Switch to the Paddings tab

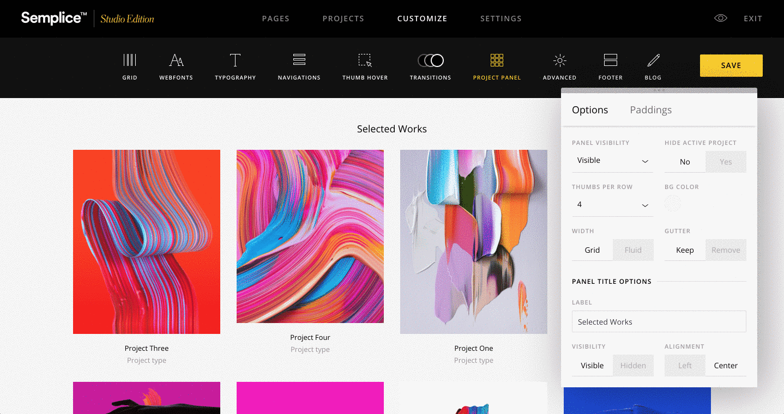click(650, 109)
